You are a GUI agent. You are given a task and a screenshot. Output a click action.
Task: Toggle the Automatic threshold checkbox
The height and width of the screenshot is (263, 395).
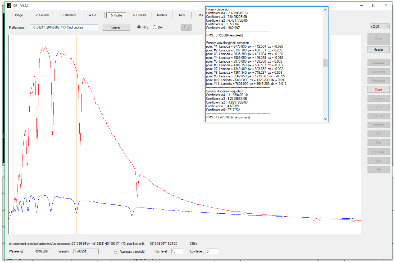116,252
